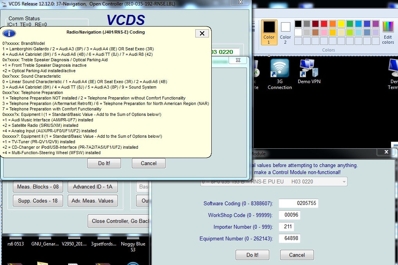Cancel the coding help popup
Screen dimensions: 398x265
pos(148,163)
